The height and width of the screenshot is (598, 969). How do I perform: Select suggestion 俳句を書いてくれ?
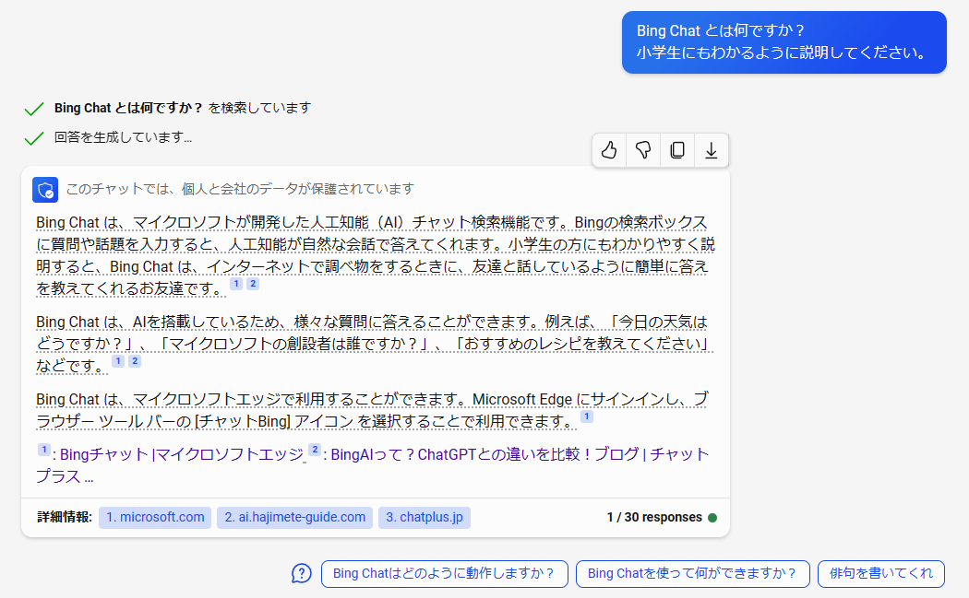881,573
